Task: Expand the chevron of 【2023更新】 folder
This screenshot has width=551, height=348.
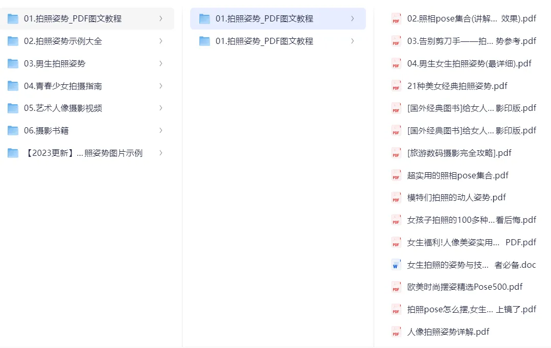Action: (160, 153)
